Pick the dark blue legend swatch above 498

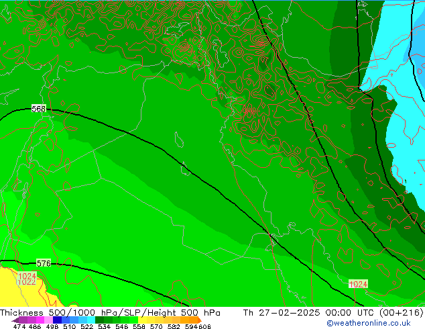(x=57, y=320)
